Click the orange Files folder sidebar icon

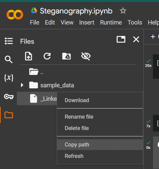pos(9,115)
